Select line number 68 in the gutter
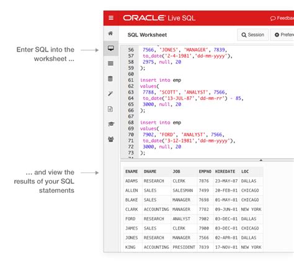 [131, 122]
